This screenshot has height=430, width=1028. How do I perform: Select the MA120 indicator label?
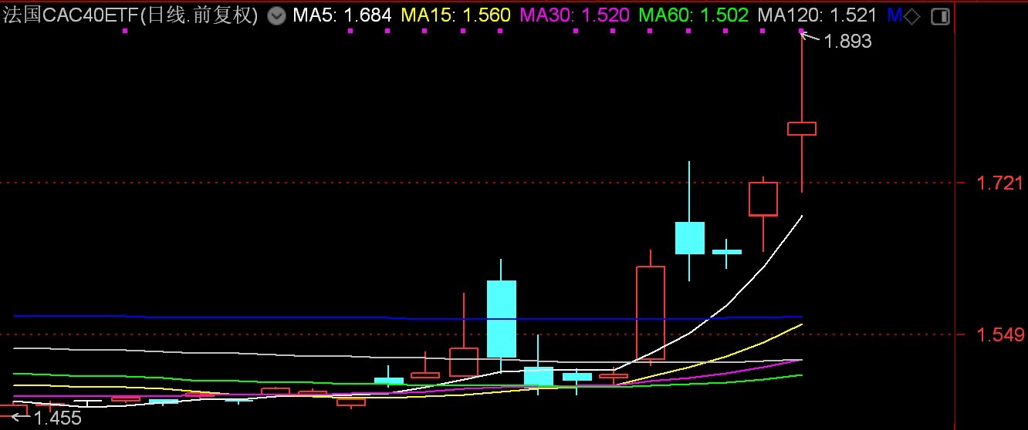pyautogui.click(x=817, y=15)
